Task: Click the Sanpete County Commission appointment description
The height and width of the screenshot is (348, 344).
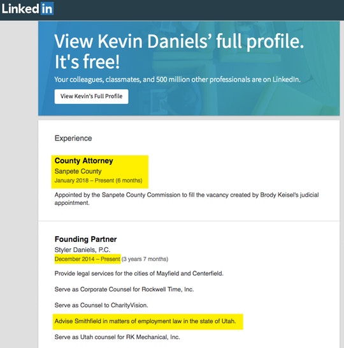Action: 187,199
